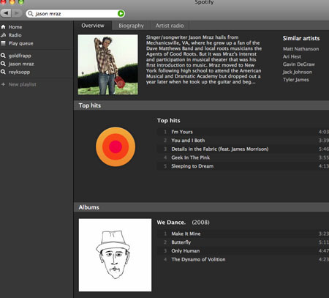Click search icon beside royksopp
Screen dimensions: 329x298
pyautogui.click(x=3, y=72)
